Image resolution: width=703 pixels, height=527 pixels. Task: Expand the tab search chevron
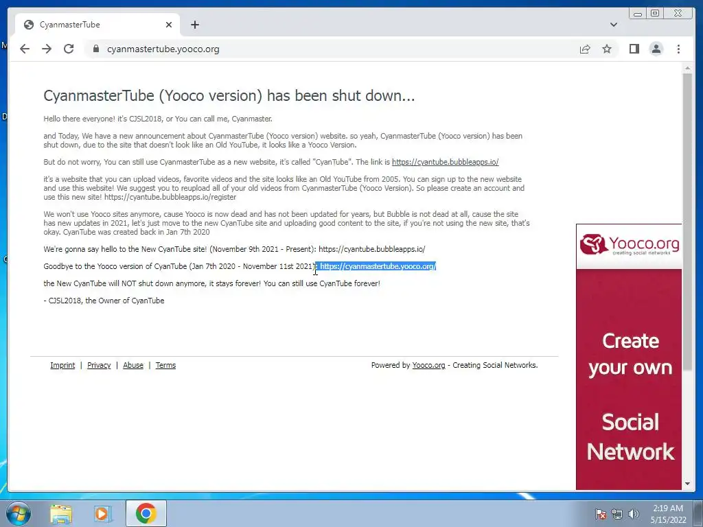tap(613, 25)
